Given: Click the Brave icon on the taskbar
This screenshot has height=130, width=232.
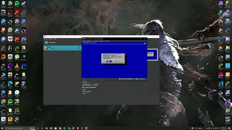Looking at the screenshot, I should pyautogui.click(x=78, y=129).
